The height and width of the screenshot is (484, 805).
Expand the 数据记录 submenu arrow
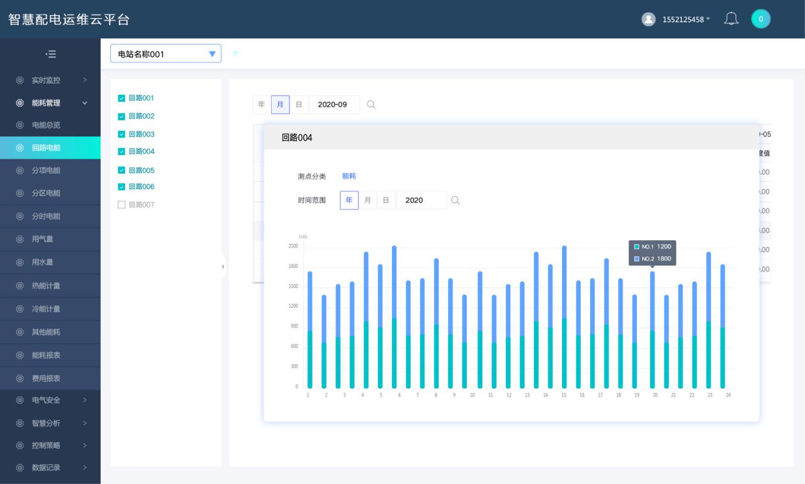click(84, 468)
